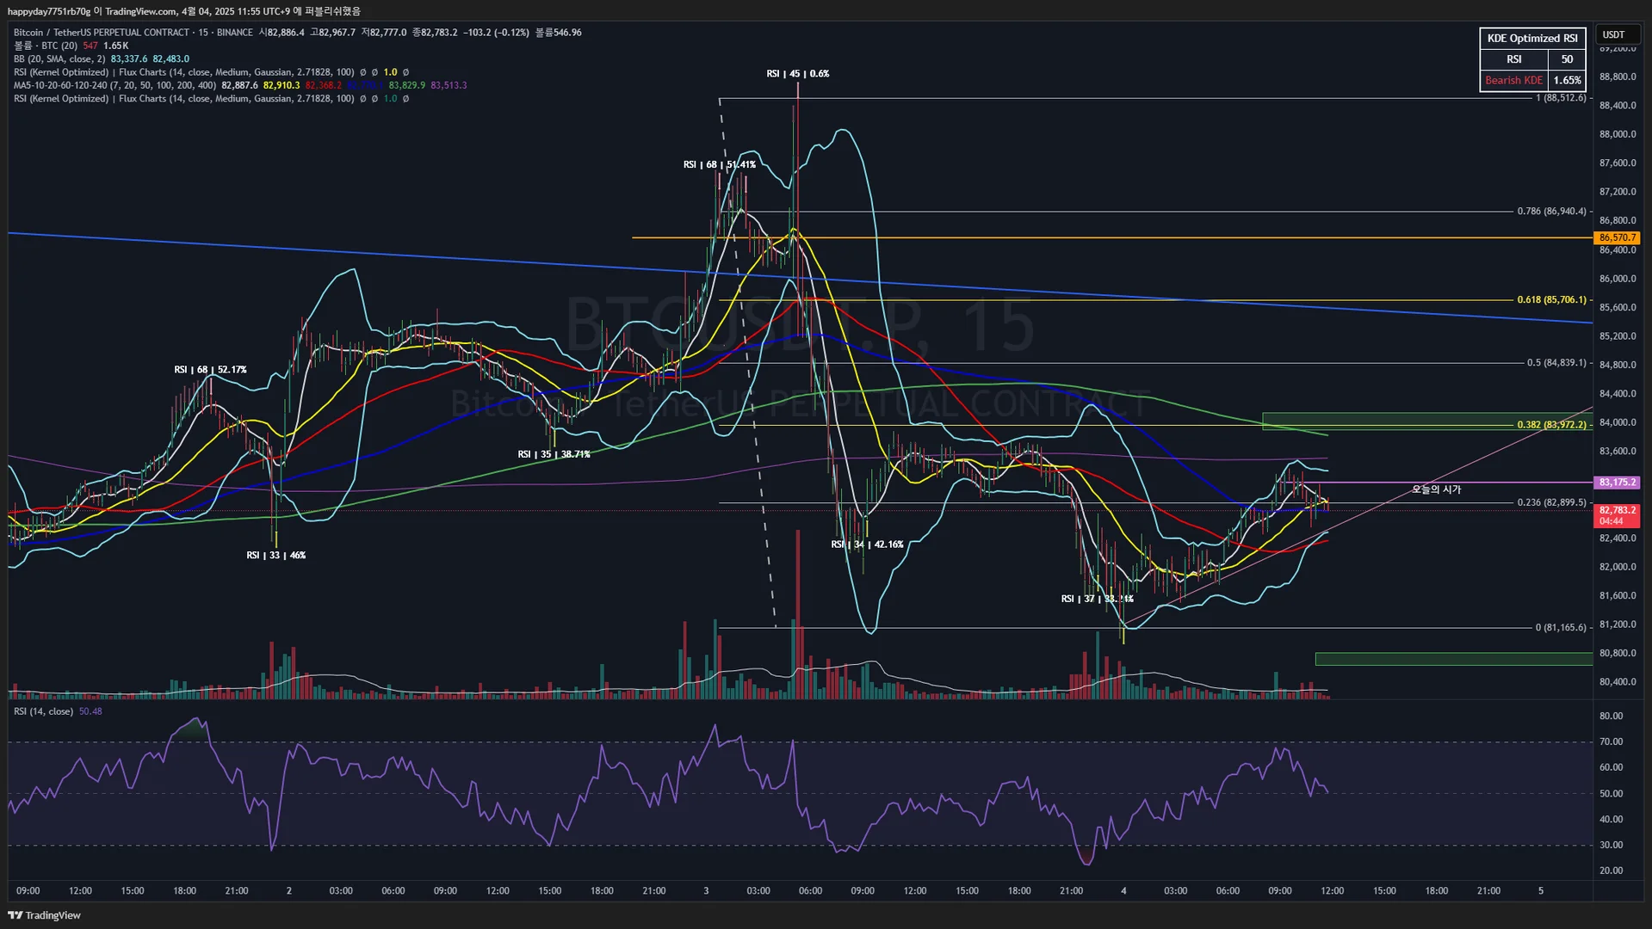Image resolution: width=1652 pixels, height=929 pixels.
Task: Click the date label 5 on the time axis
Action: [1541, 891]
